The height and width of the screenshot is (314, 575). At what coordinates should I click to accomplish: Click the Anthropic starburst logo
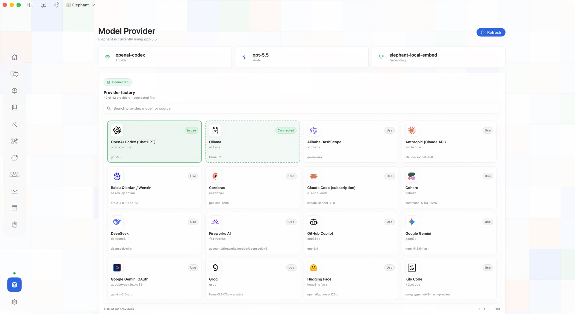(412, 130)
